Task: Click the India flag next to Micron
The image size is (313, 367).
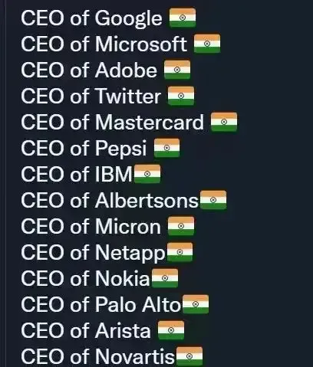Action: point(181,226)
